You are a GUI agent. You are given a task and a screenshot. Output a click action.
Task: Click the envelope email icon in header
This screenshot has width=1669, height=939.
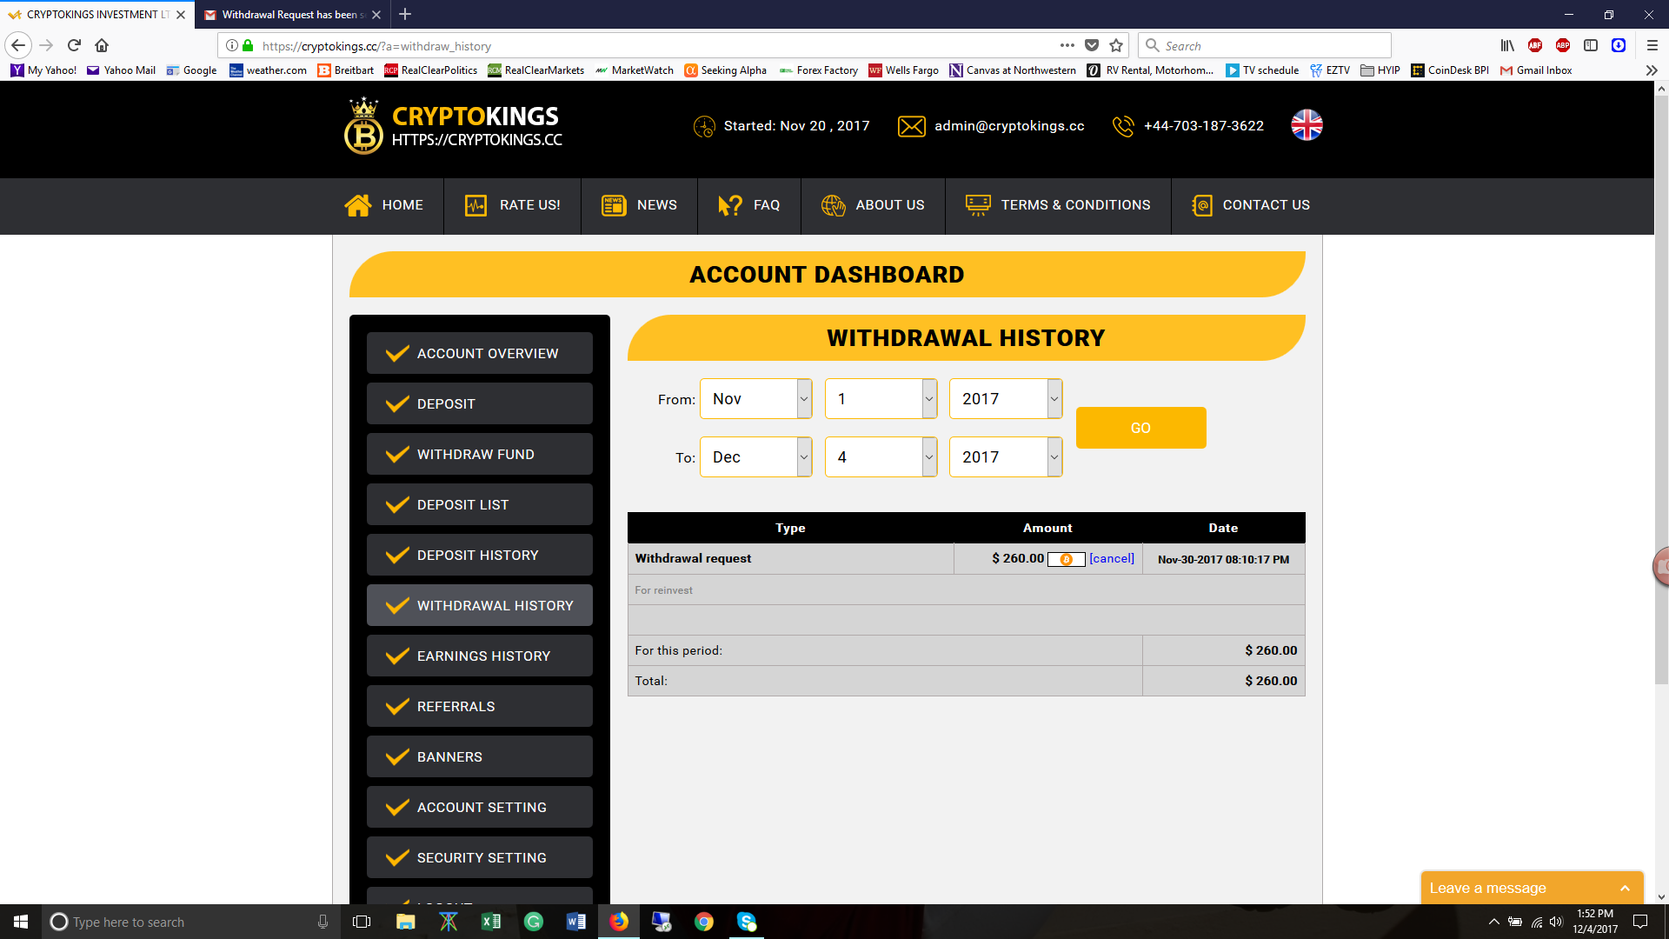click(911, 126)
